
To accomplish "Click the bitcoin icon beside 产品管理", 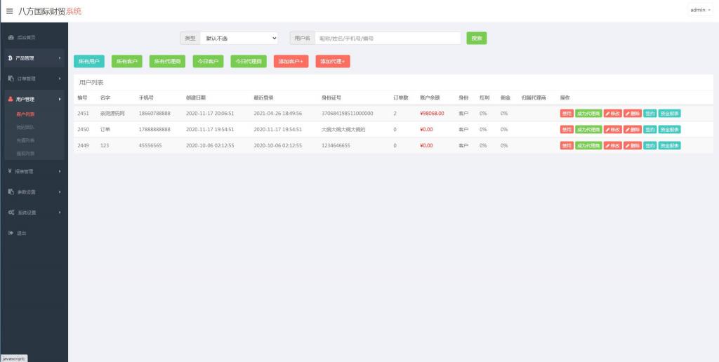I will pos(11,58).
